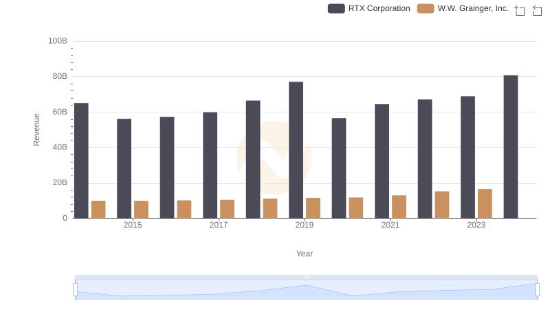Click the RTX Corporation dark legend swatch
This screenshot has height=316, width=550.
[336, 8]
